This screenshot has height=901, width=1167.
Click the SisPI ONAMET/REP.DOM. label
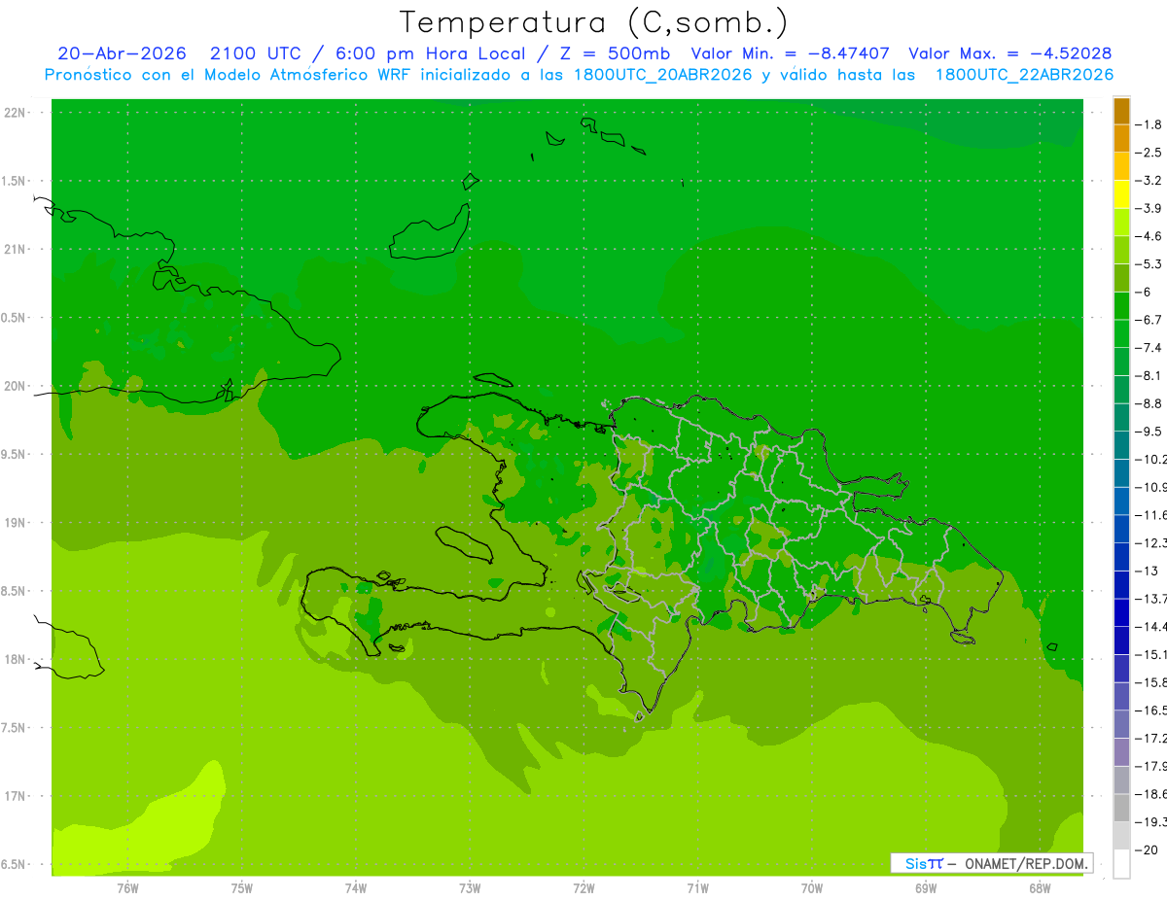[x=991, y=863]
